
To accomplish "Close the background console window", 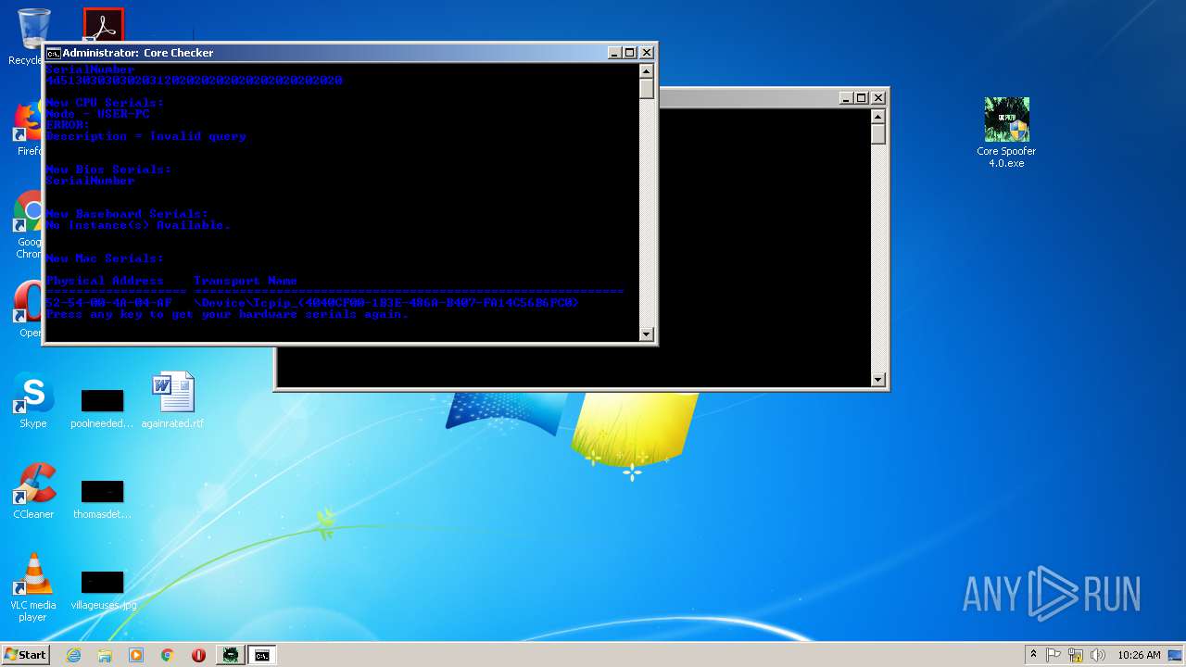I will pos(878,97).
